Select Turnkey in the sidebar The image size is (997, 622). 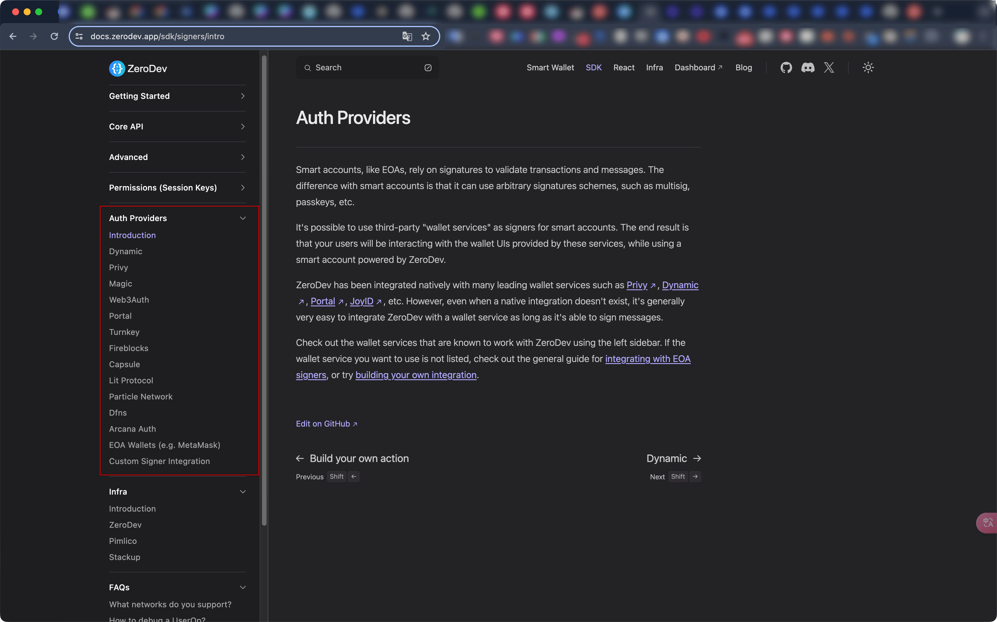click(x=124, y=332)
